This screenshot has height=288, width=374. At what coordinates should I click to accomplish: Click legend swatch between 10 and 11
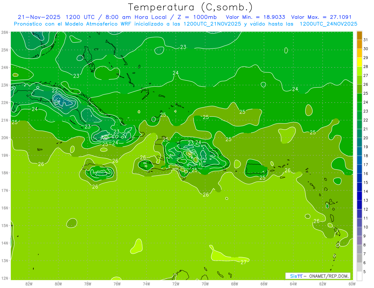(x=359, y=222)
